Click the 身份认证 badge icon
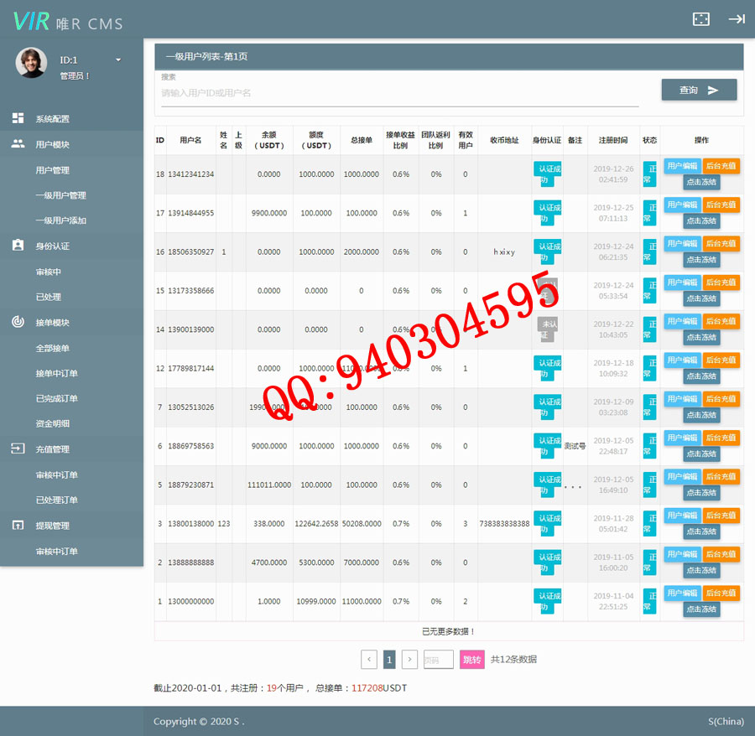 pyautogui.click(x=18, y=246)
